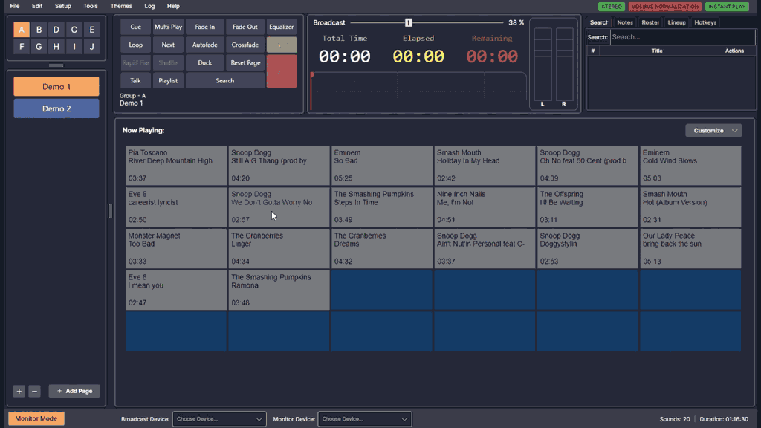The height and width of the screenshot is (428, 761).
Task: Play The Smashing Pumpkins Ramona tile
Action: point(279,291)
